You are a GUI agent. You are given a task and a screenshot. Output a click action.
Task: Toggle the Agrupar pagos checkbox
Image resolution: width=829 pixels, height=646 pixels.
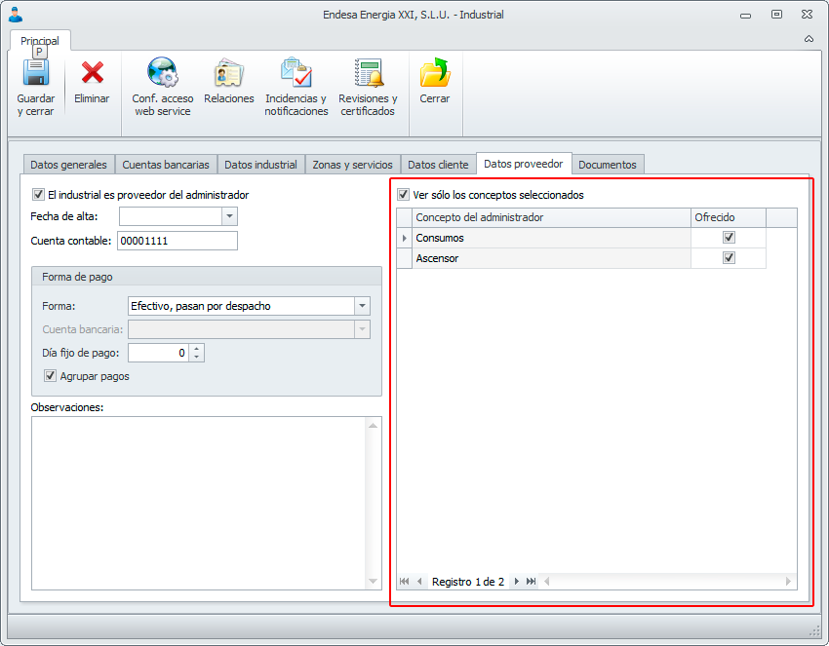[x=51, y=376]
